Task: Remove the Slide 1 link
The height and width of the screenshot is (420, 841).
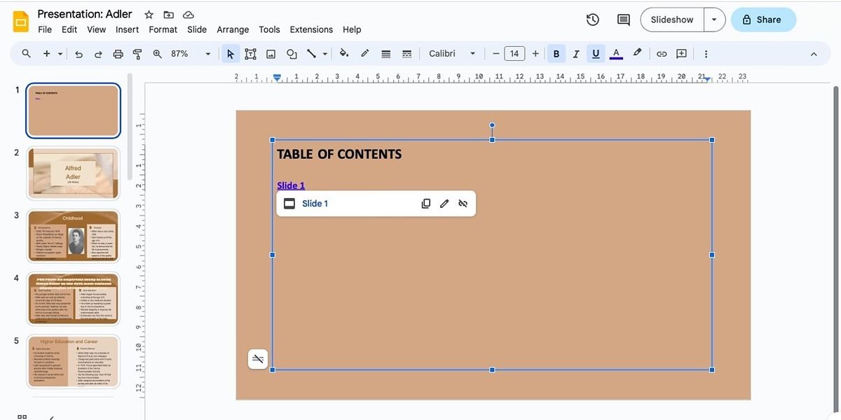Action: [463, 203]
